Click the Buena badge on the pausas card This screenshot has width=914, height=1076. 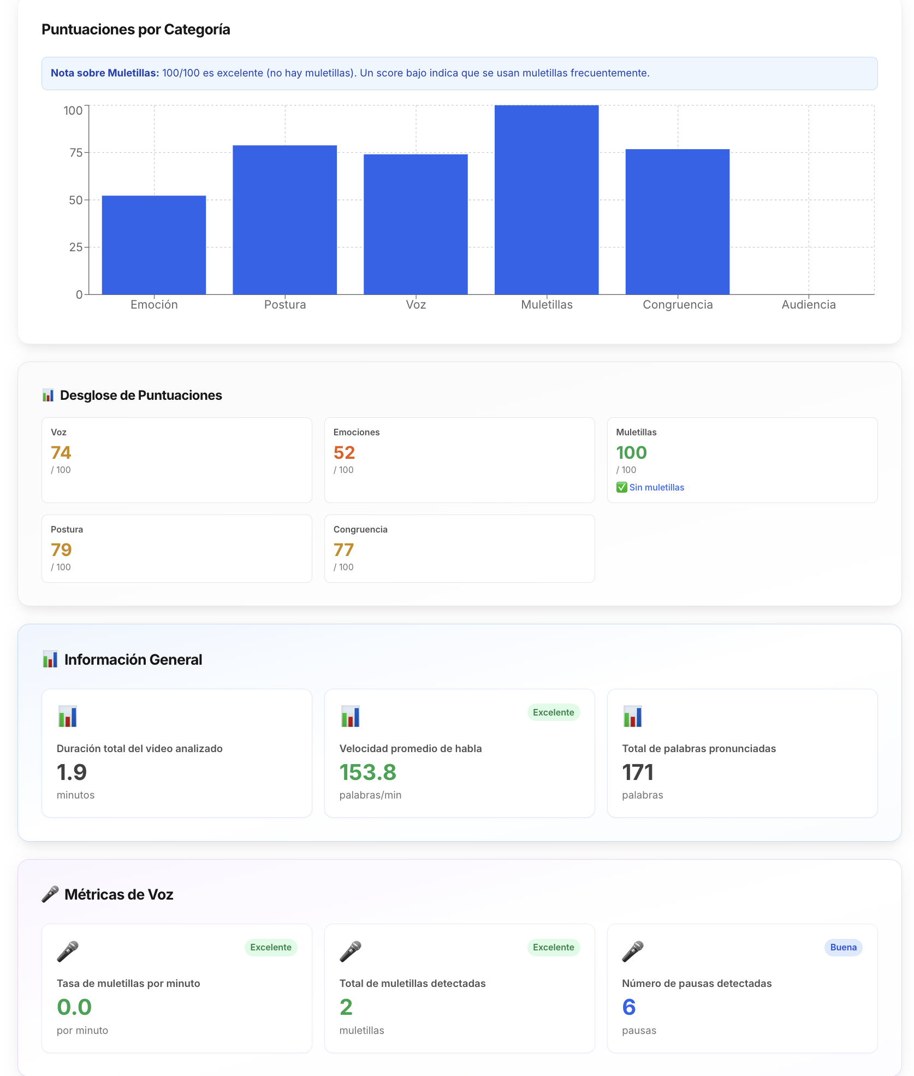(844, 947)
